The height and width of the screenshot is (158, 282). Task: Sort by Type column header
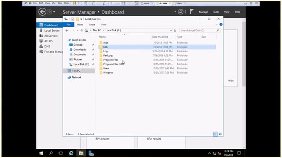click(179, 37)
